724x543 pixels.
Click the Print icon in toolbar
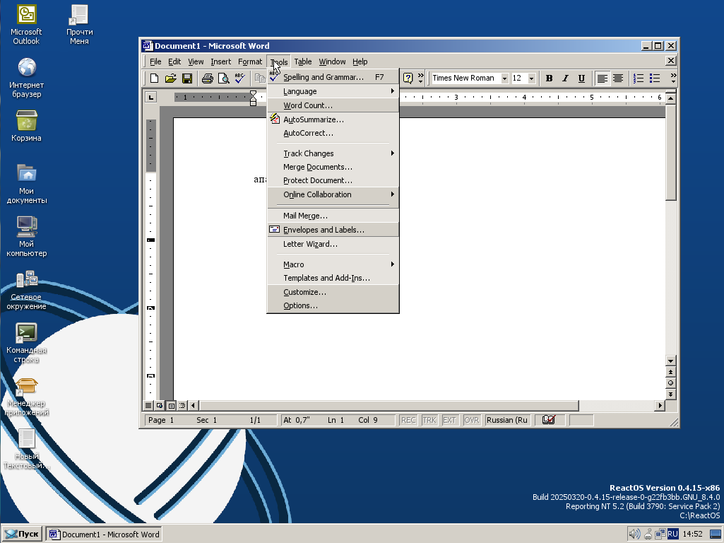(207, 78)
